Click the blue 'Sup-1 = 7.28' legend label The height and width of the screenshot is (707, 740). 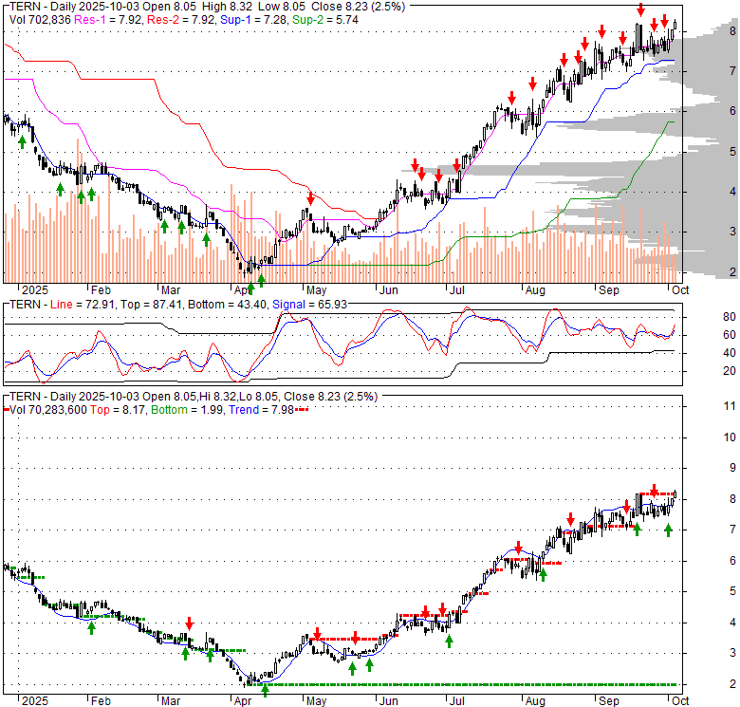(254, 20)
